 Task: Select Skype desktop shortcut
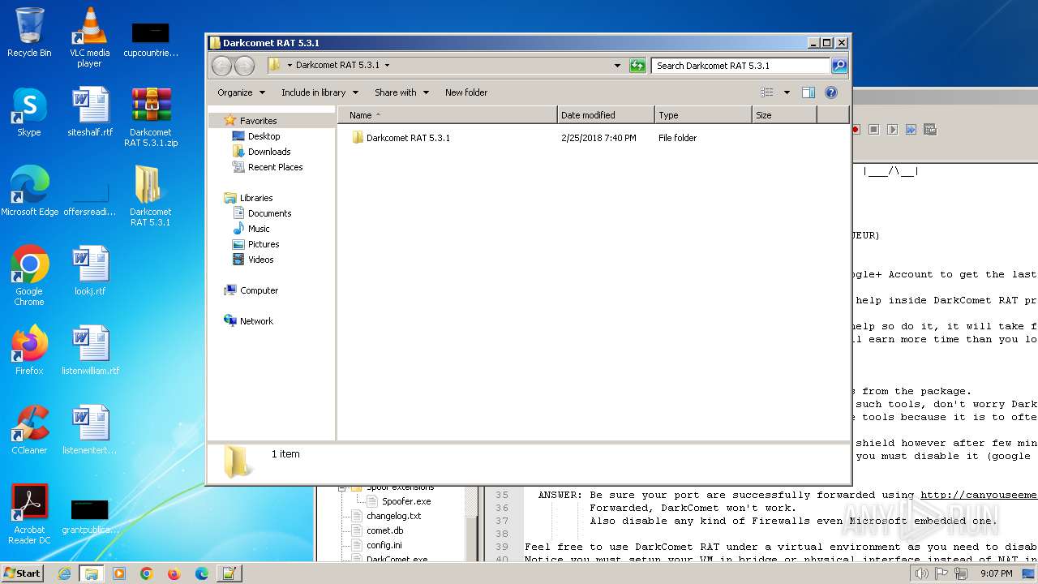29,112
